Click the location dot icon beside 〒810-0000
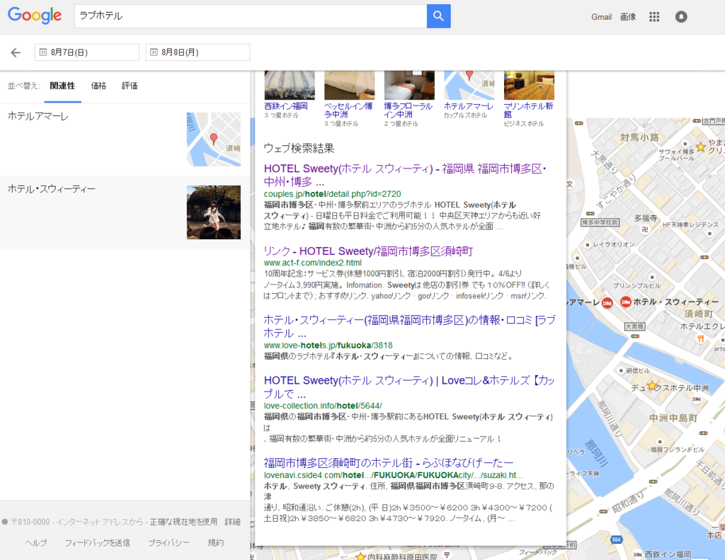Viewport: 725px width, 560px height. click(x=5, y=522)
